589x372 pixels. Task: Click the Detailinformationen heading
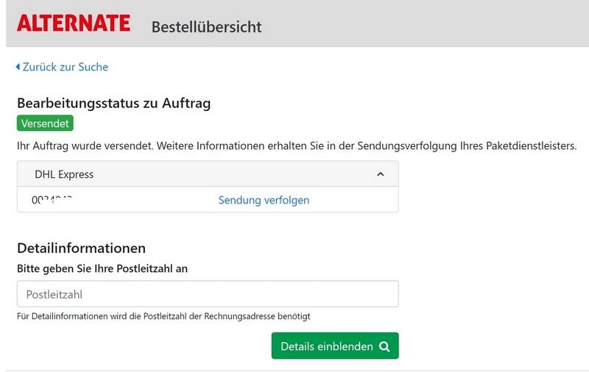click(x=81, y=248)
